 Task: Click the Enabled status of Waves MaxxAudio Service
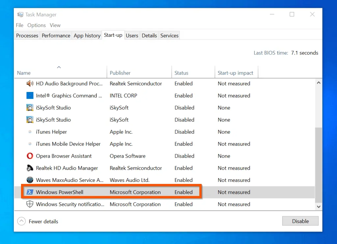(184, 180)
